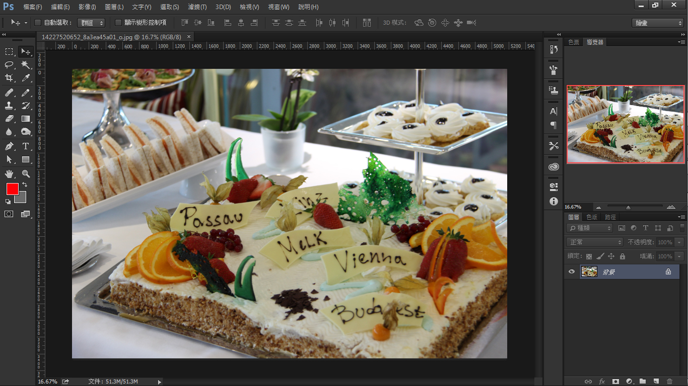The width and height of the screenshot is (688, 386).
Task: Select the Pen tool
Action: 9,146
